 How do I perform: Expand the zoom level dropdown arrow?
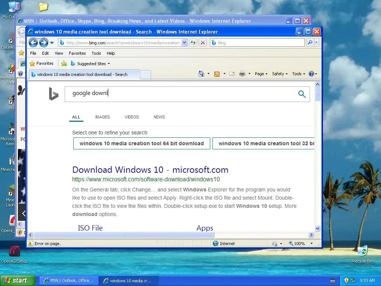pos(311,244)
